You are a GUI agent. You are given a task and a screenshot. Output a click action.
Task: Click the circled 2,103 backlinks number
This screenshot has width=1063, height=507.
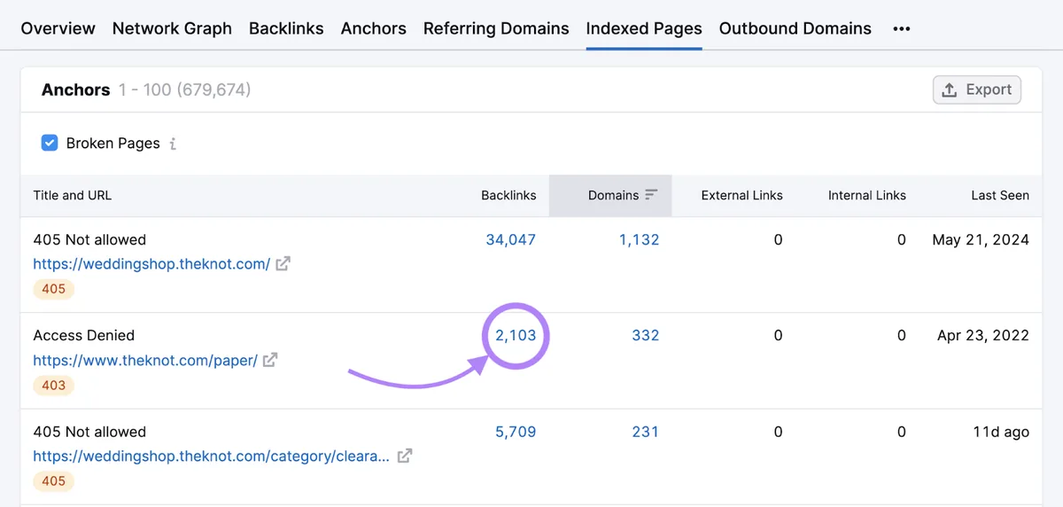[516, 335]
